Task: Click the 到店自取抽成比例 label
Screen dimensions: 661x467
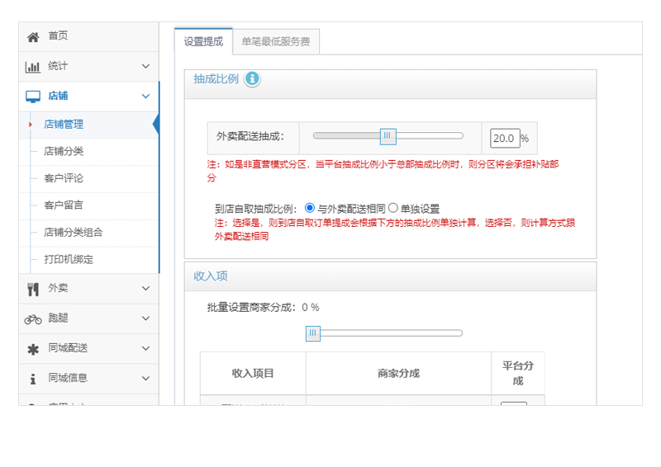Action: click(x=256, y=209)
